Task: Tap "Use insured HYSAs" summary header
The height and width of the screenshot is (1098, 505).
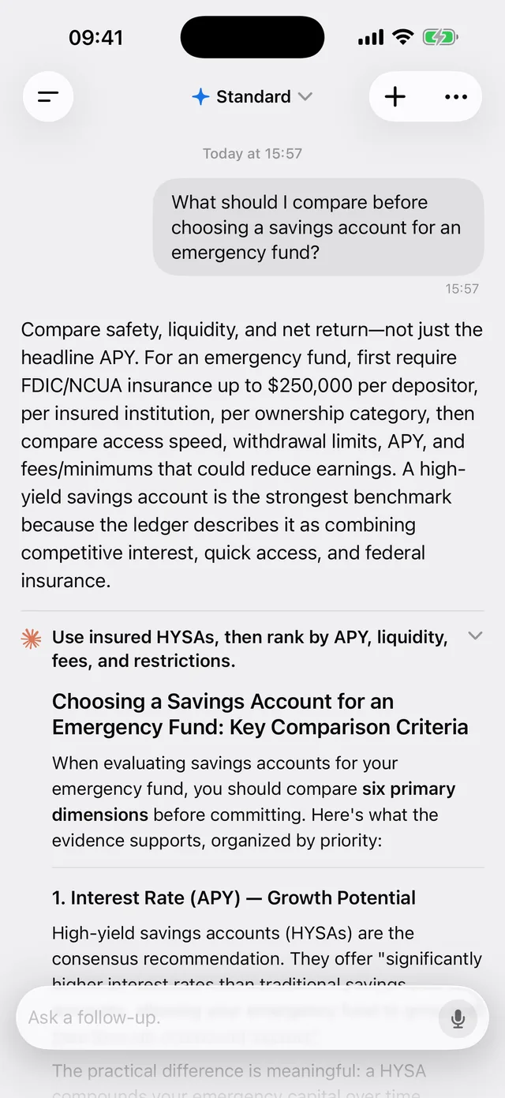Action: 249,649
